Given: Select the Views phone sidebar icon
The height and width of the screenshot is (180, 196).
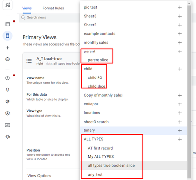Looking at the screenshot, I should click(8, 36).
